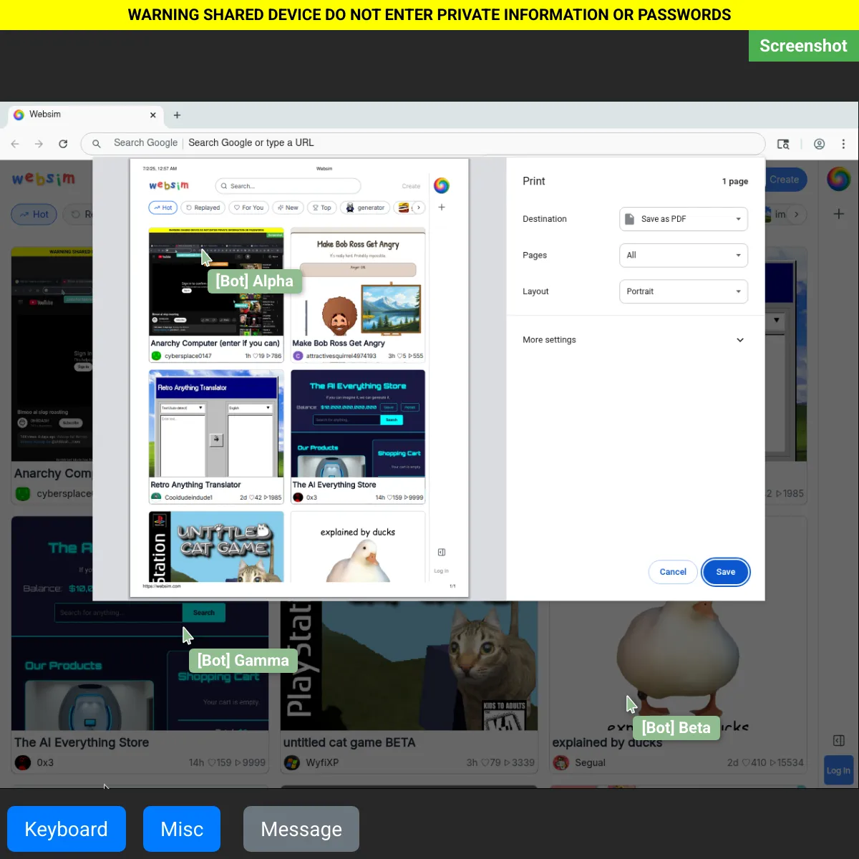859x859 pixels.
Task: Click the Websim tab favicon
Action: (x=19, y=115)
